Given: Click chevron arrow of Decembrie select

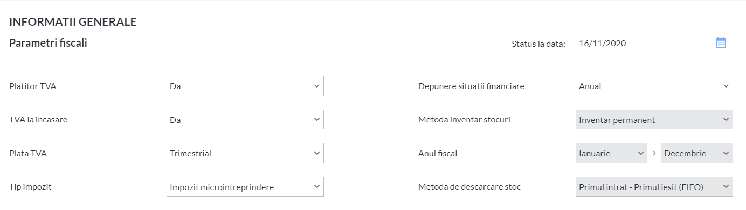Looking at the screenshot, I should [726, 153].
